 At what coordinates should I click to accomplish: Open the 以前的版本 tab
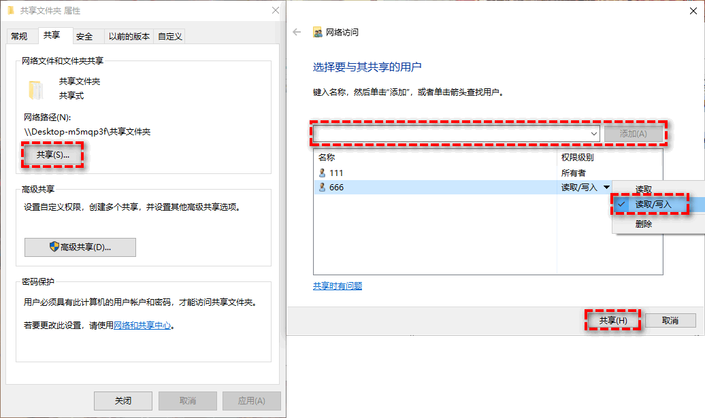[x=129, y=36]
